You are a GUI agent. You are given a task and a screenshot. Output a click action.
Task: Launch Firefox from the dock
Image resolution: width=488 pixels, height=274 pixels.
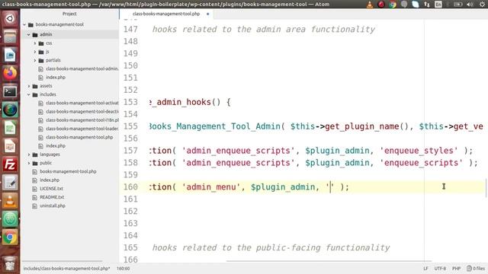tap(10, 74)
